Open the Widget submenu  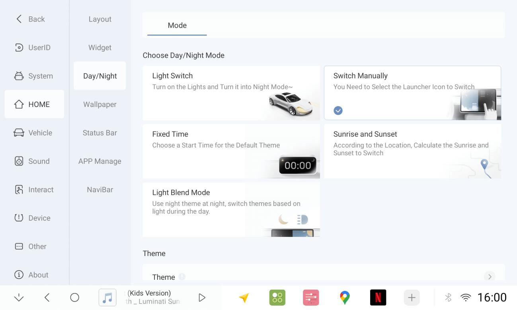click(100, 48)
